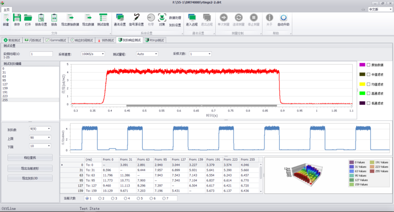The height and width of the screenshot is (212, 394).
Task: Open the test range Auto dropdown
Action: pos(156,54)
